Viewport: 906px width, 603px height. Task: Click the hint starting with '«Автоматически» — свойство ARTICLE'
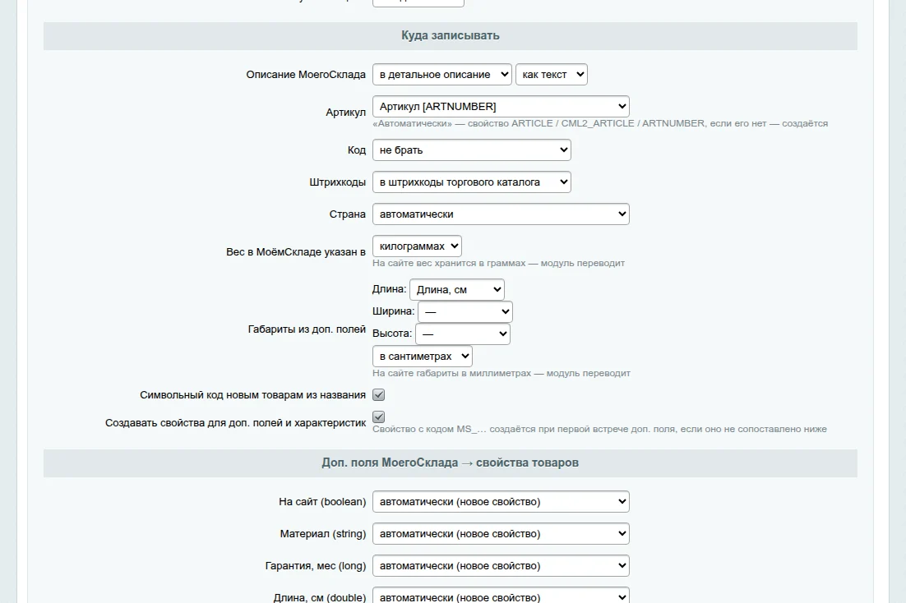600,123
